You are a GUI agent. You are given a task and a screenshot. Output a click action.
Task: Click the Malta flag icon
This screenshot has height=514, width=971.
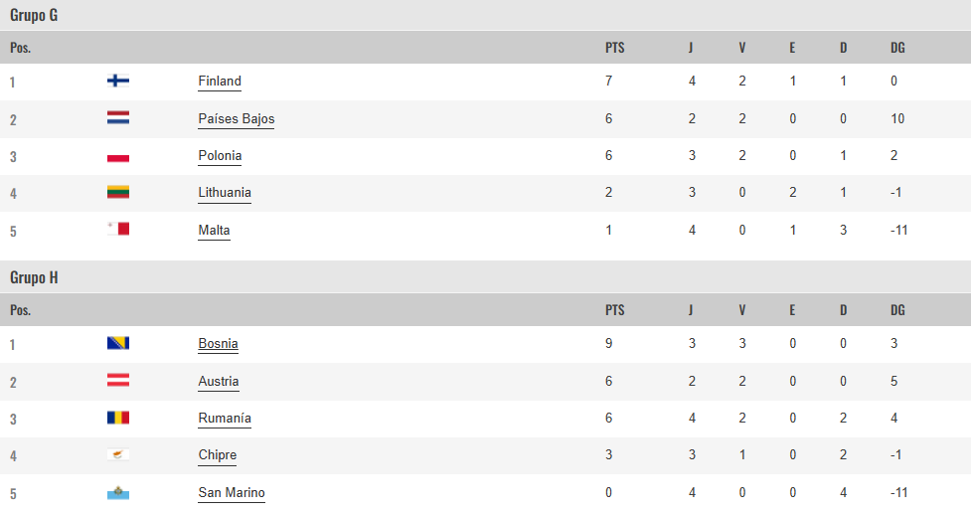click(118, 229)
